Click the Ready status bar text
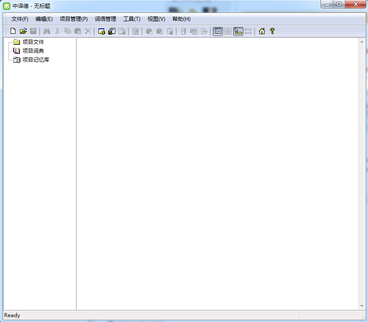Viewport: 368px width, 322px height. coord(12,315)
